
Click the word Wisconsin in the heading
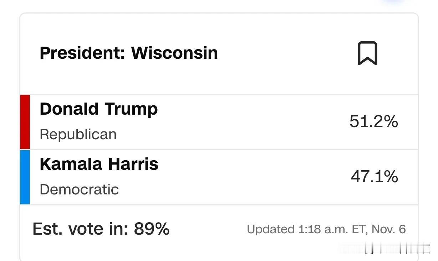174,53
